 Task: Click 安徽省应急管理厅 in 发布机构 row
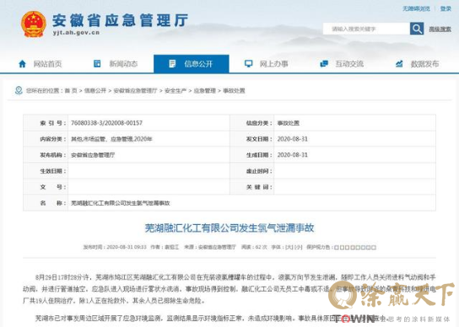point(93,155)
